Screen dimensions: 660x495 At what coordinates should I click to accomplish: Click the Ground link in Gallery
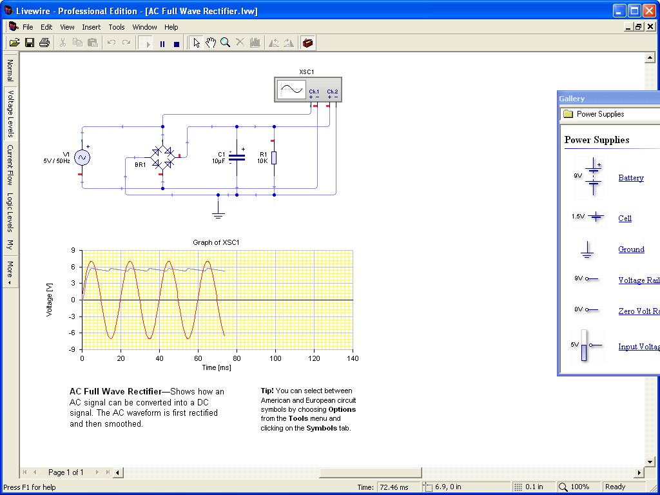(x=631, y=249)
